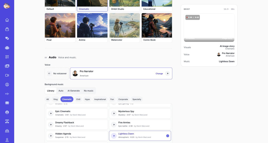The image size is (268, 143).
Task: Click the brief preview timeline indicator
Action: pos(193,17)
